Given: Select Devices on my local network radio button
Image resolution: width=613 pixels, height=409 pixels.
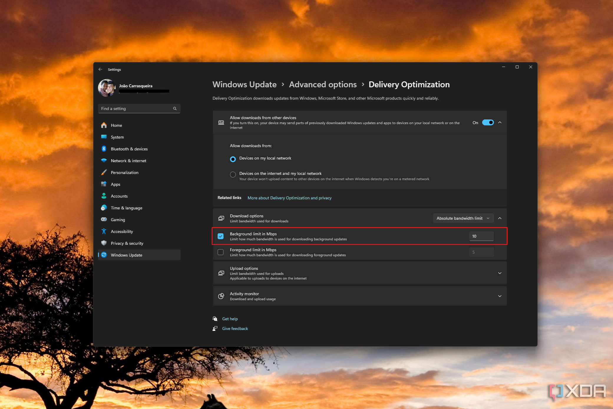Looking at the screenshot, I should [232, 158].
